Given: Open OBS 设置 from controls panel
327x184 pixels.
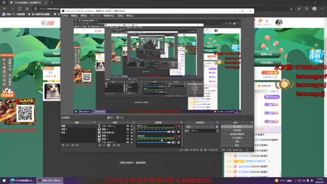Looking at the screenshot, I should [x=237, y=141].
